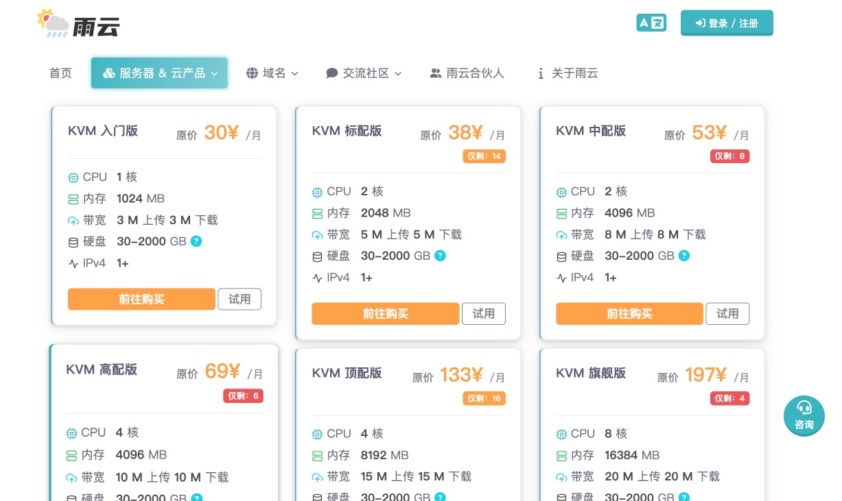
Task: Click 前往购买 for KVM 中配版
Action: [x=629, y=314]
